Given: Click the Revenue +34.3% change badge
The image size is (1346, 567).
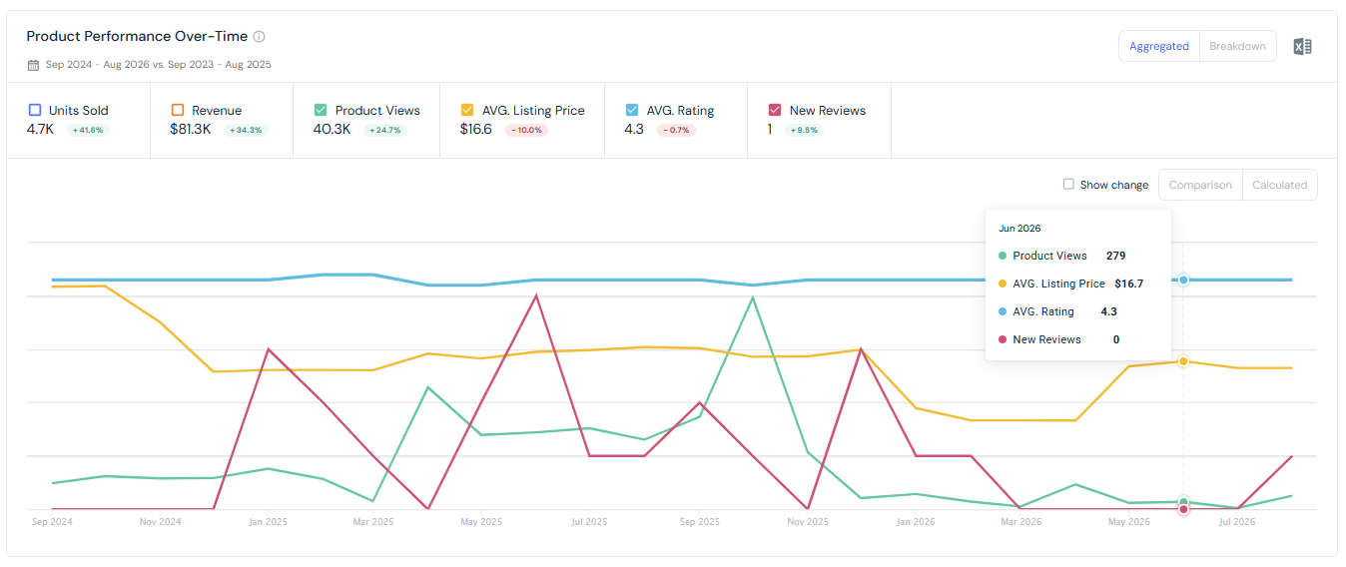Looking at the screenshot, I should point(247,130).
